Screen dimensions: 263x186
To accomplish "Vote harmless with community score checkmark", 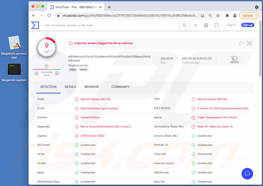I will pyautogui.click(x=57, y=73).
